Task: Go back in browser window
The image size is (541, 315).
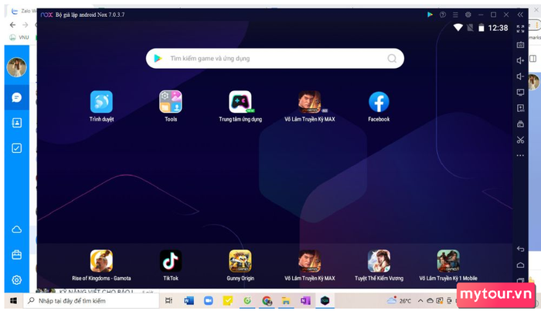Action: click(x=12, y=25)
